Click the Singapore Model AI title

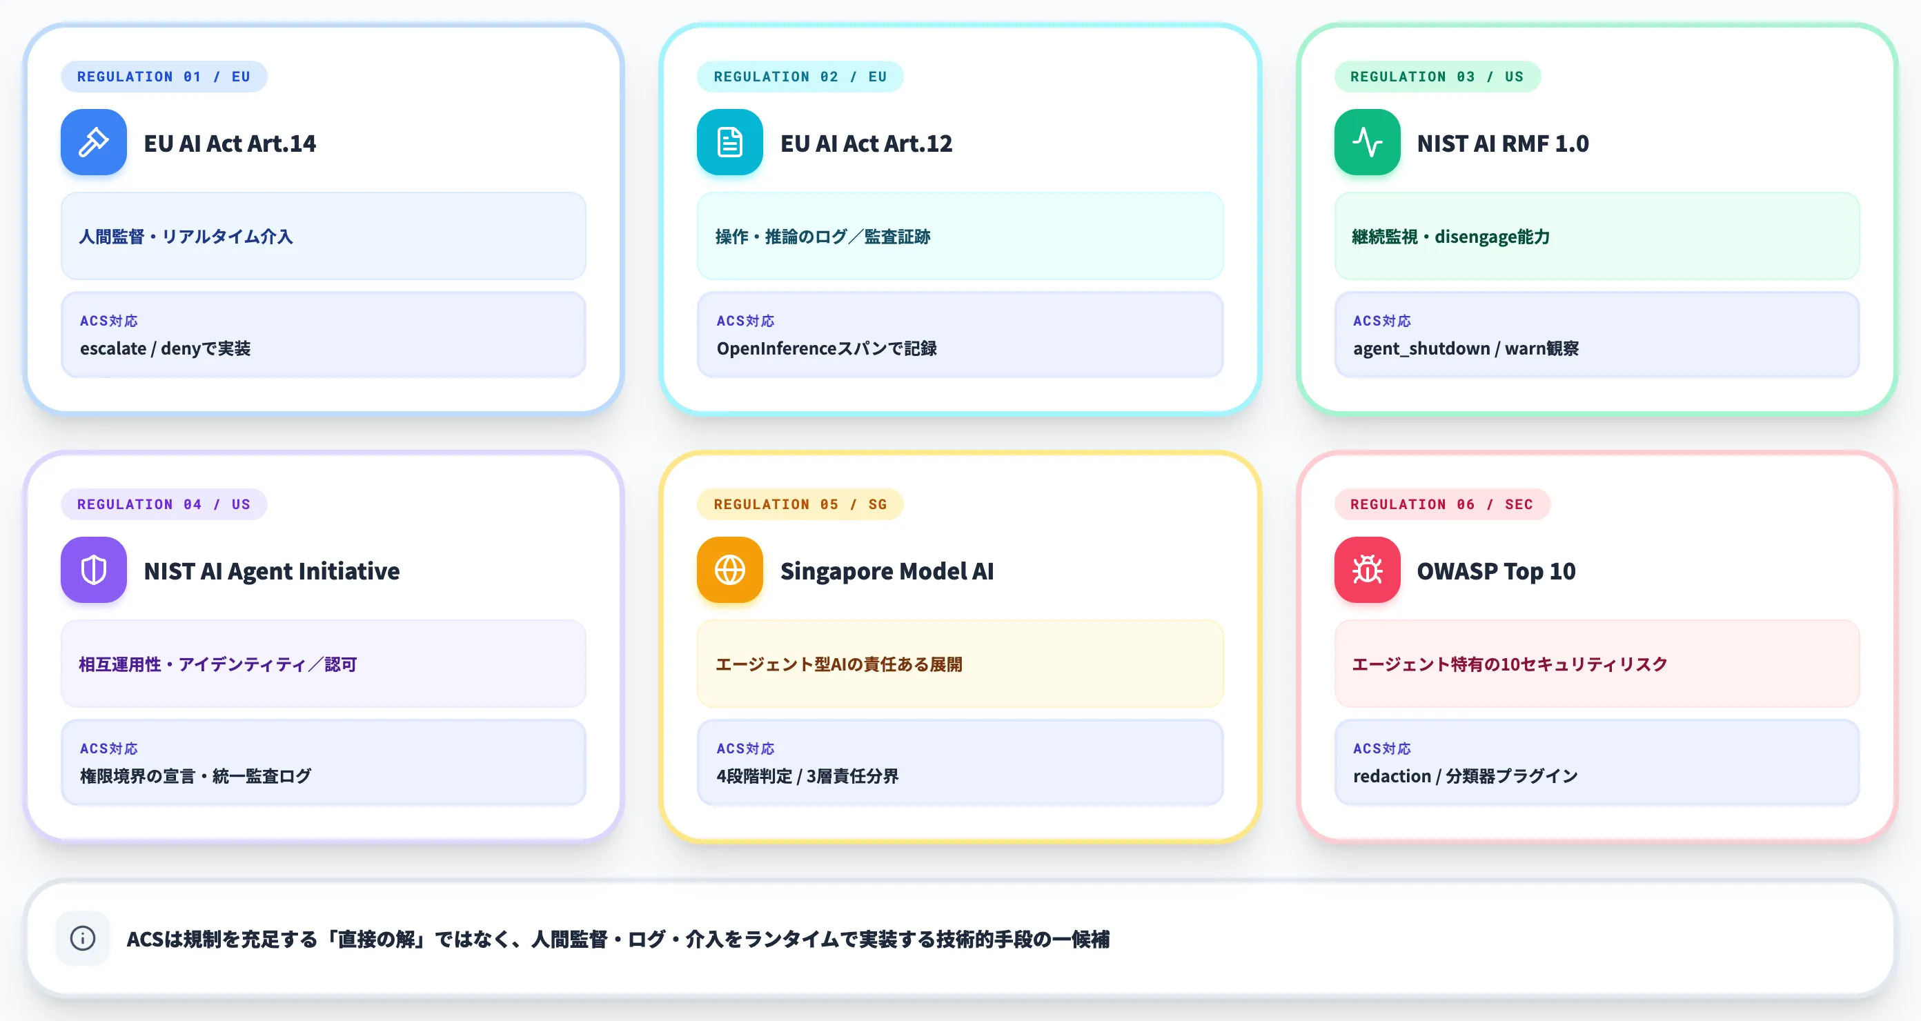pyautogui.click(x=887, y=571)
